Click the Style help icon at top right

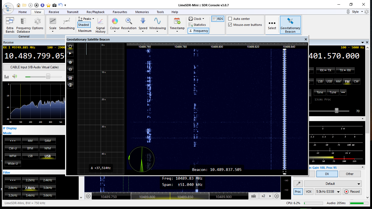[367, 12]
